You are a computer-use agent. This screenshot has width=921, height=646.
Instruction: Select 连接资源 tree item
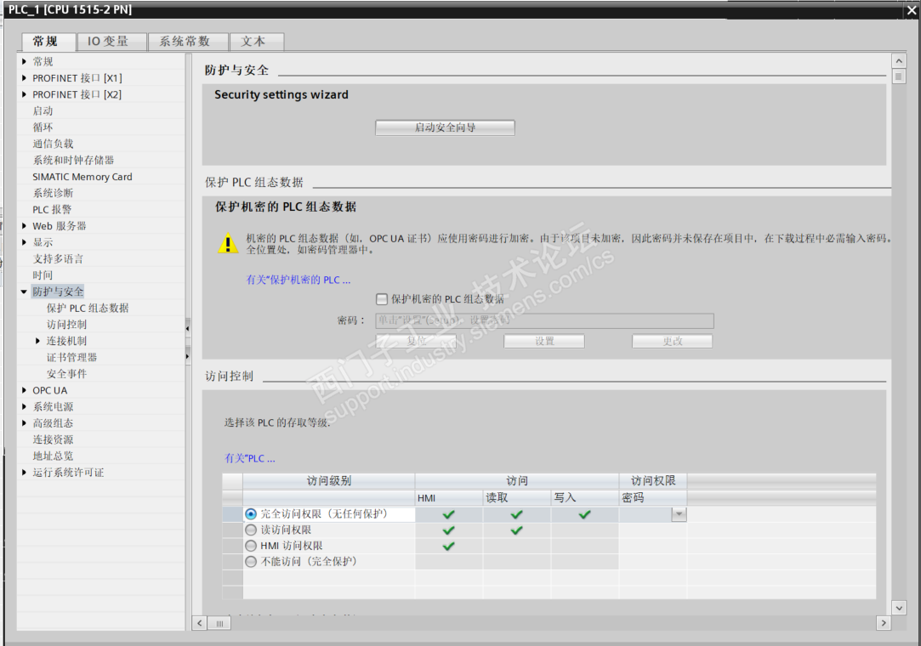(54, 439)
